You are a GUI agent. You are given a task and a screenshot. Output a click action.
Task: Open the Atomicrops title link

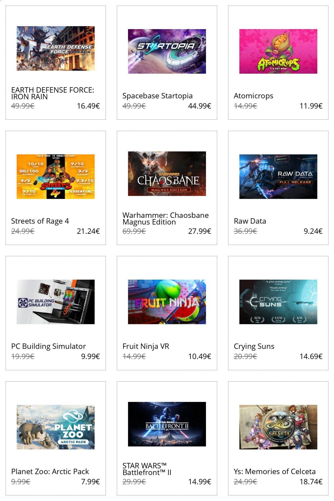253,96
